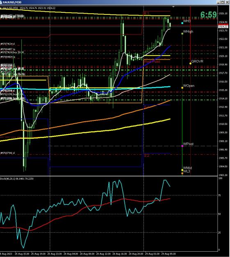
Task: Click price scale value 1914.10
Action: pos(223,99)
